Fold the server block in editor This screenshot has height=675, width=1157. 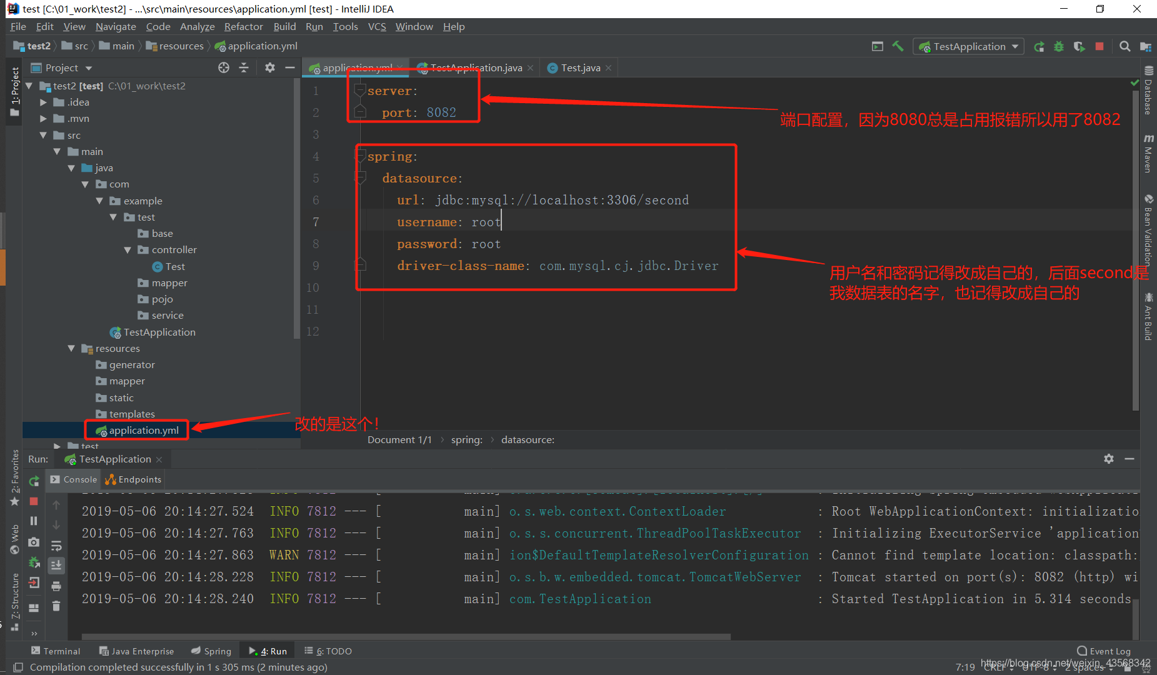(x=360, y=91)
